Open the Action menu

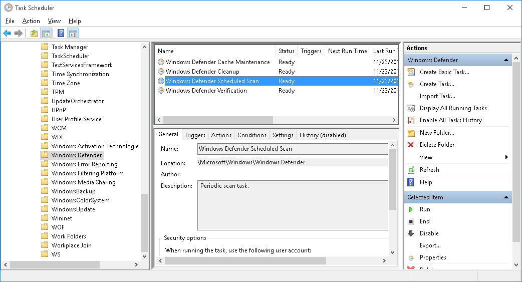pyautogui.click(x=31, y=21)
